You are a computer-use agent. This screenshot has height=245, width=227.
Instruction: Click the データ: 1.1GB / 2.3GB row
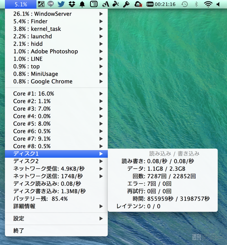163,169
